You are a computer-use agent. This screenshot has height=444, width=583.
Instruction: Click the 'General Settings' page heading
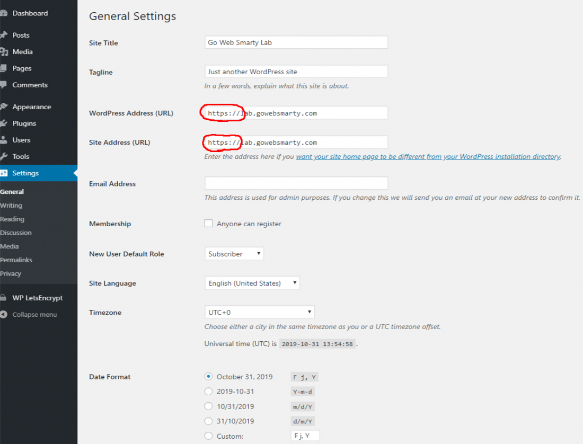tap(132, 16)
